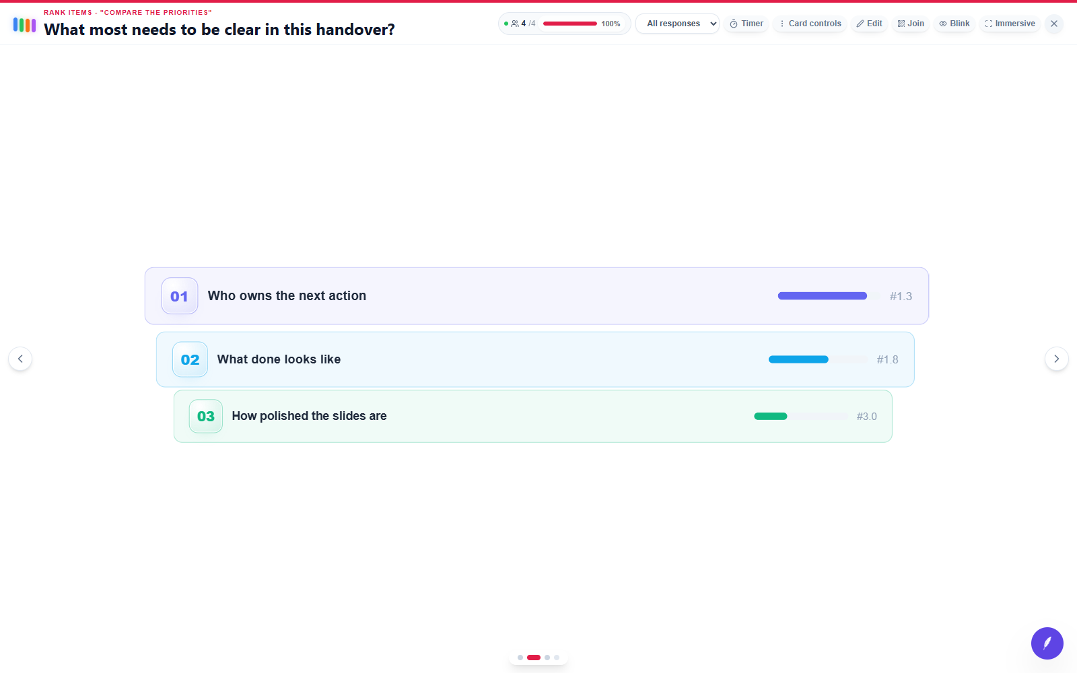Click the participants count indicator
1077x673 pixels.
(520, 24)
